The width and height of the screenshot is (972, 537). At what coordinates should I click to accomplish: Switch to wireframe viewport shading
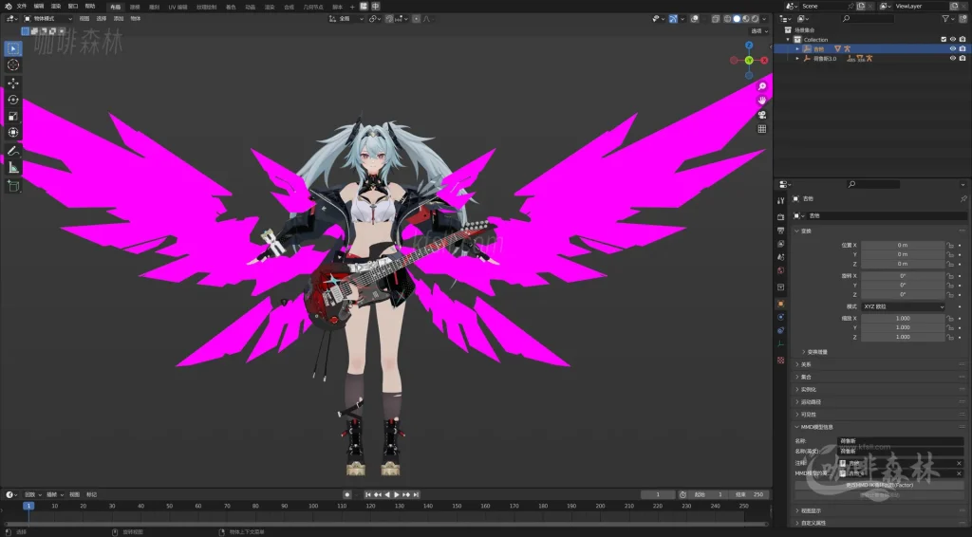(x=727, y=19)
